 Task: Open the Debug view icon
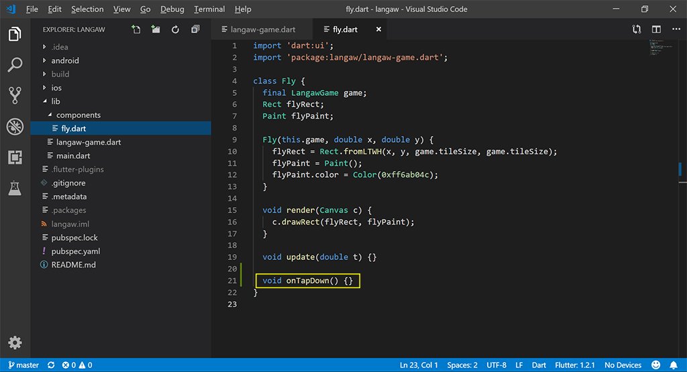pos(15,126)
